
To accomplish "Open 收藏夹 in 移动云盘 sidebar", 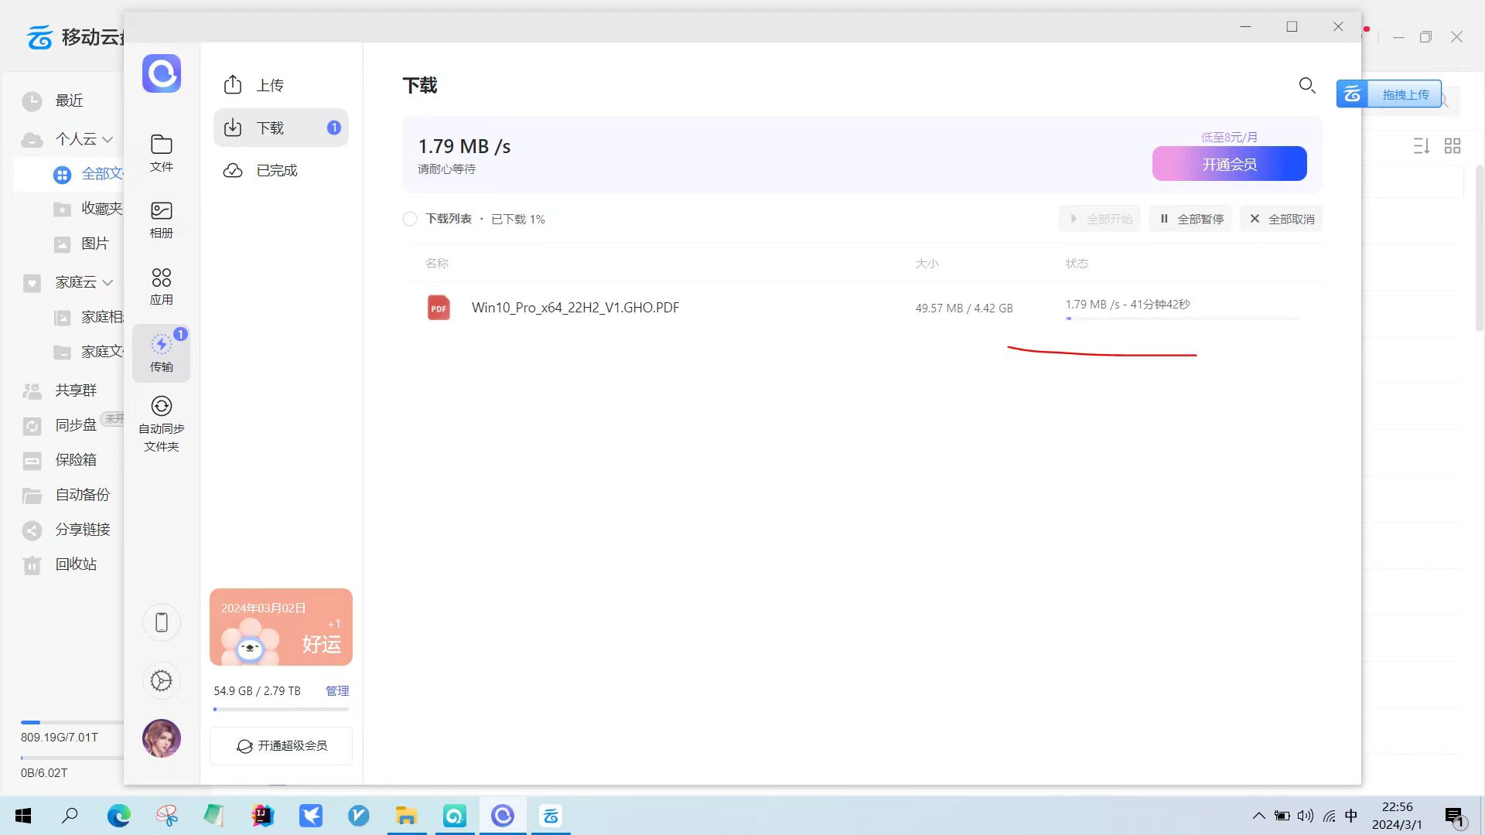I will pos(87,209).
